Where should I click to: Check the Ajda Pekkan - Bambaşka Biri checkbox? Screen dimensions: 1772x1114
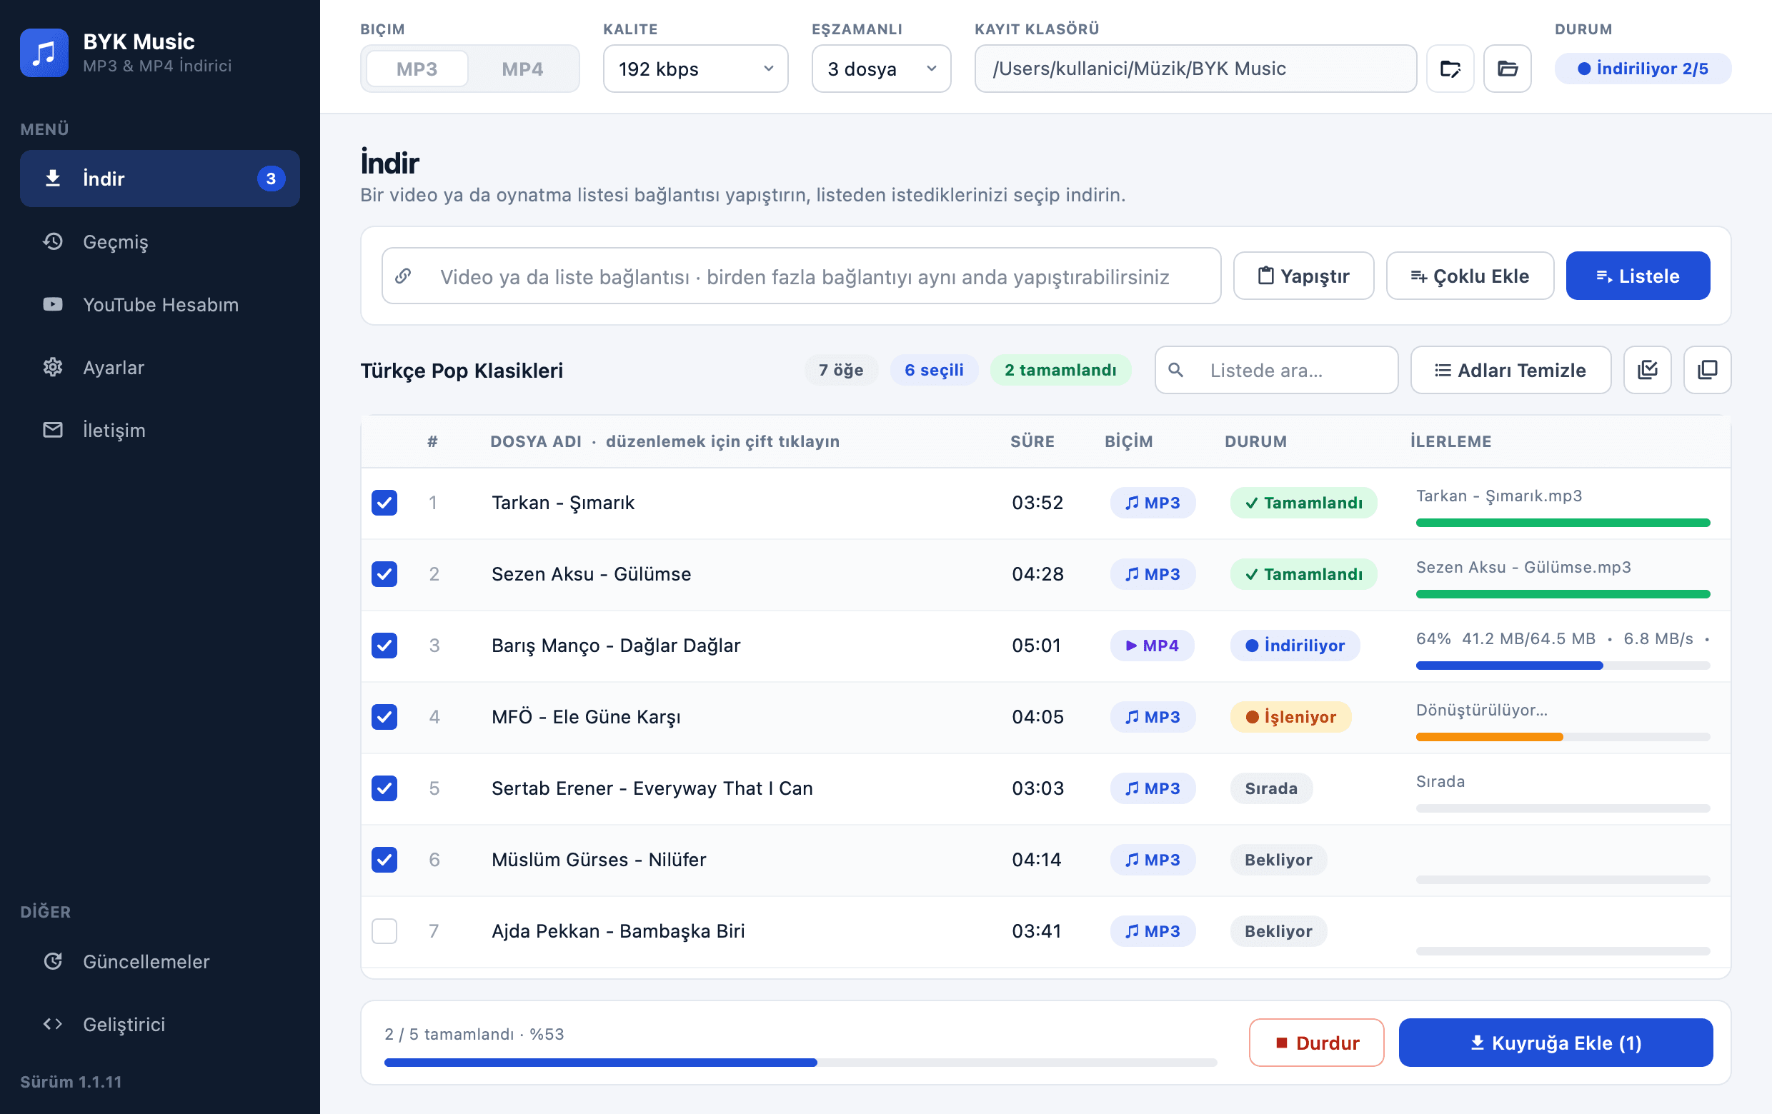click(x=384, y=931)
